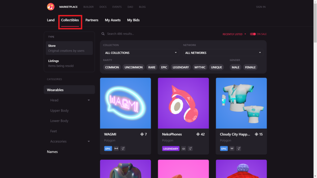Screen dimensions: 317x178
Task: Switch to the My Assets tab
Action: click(x=113, y=20)
